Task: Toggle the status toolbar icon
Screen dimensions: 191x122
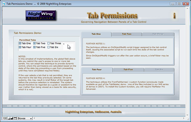Action: pyautogui.click(x=15, y=118)
